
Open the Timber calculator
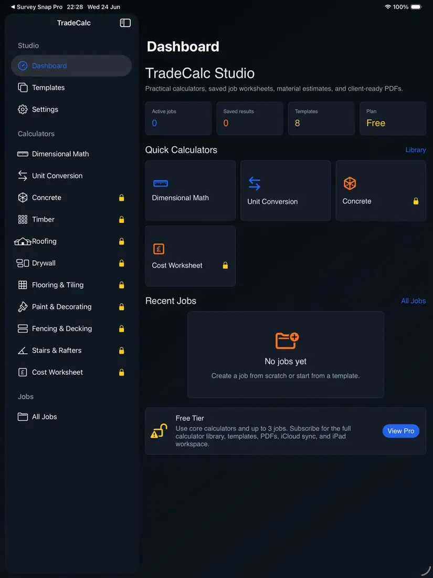(x=71, y=219)
